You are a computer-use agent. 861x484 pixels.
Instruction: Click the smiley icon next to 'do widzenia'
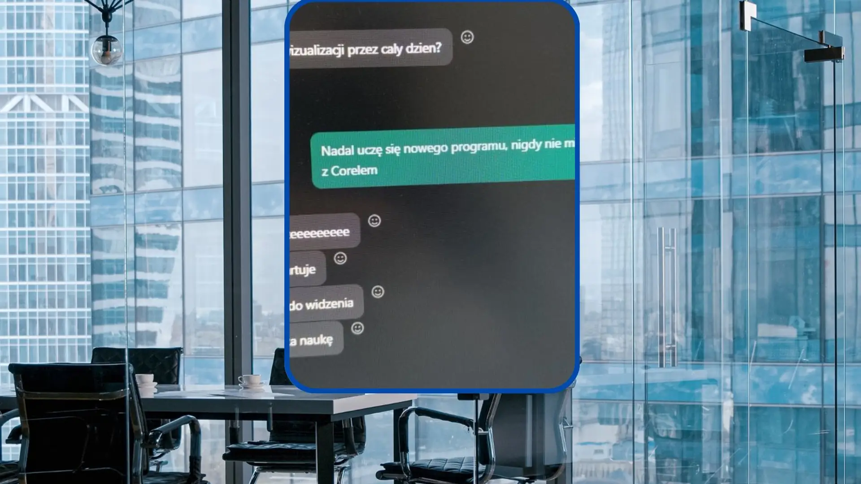(377, 292)
